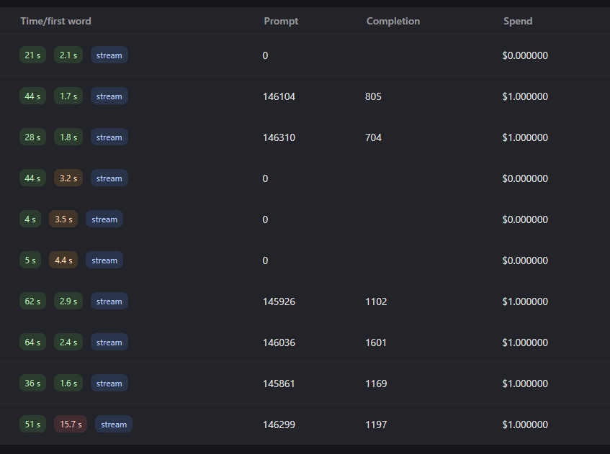Select the Spend column header
This screenshot has height=454, width=610.
(x=518, y=21)
